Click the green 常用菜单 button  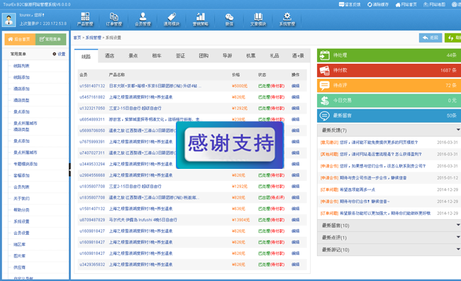click(50, 39)
